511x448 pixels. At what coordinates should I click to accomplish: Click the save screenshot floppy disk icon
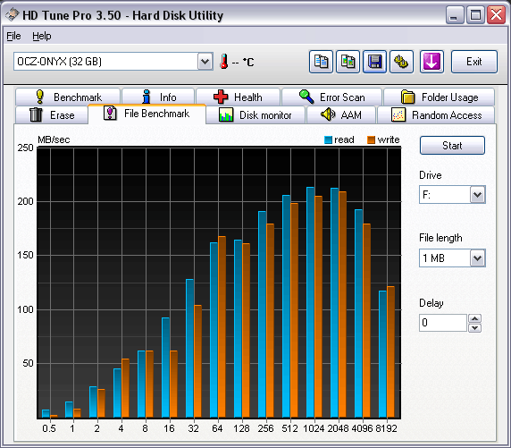pyautogui.click(x=375, y=62)
